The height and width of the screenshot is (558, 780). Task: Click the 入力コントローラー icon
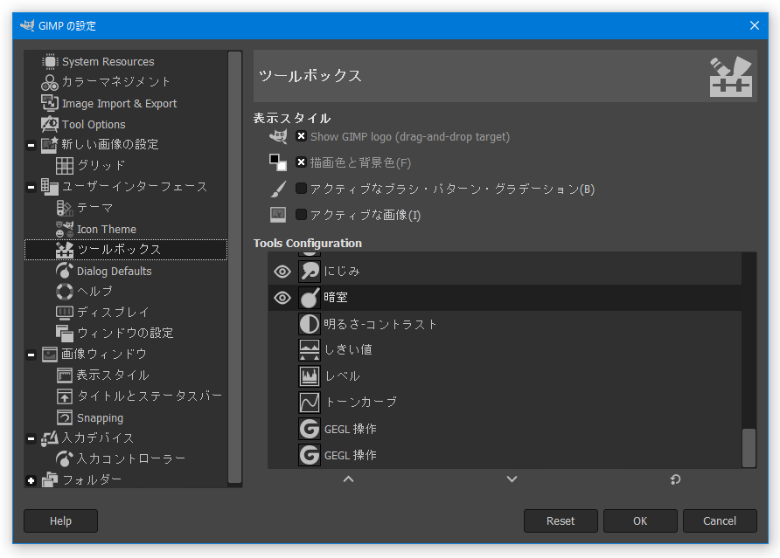pos(65,458)
